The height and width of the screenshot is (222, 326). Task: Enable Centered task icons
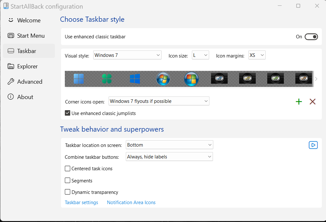point(67,168)
